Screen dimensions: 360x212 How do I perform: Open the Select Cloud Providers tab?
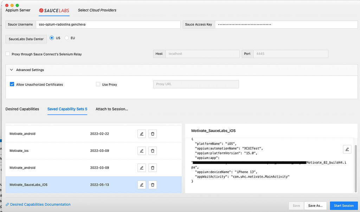tap(97, 10)
